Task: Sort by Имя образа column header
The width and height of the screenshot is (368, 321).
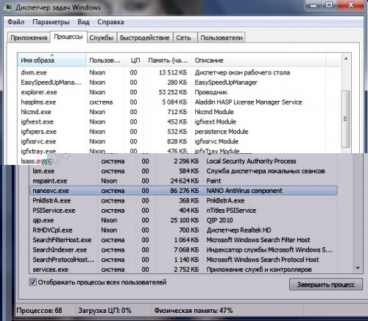Action: click(x=52, y=60)
